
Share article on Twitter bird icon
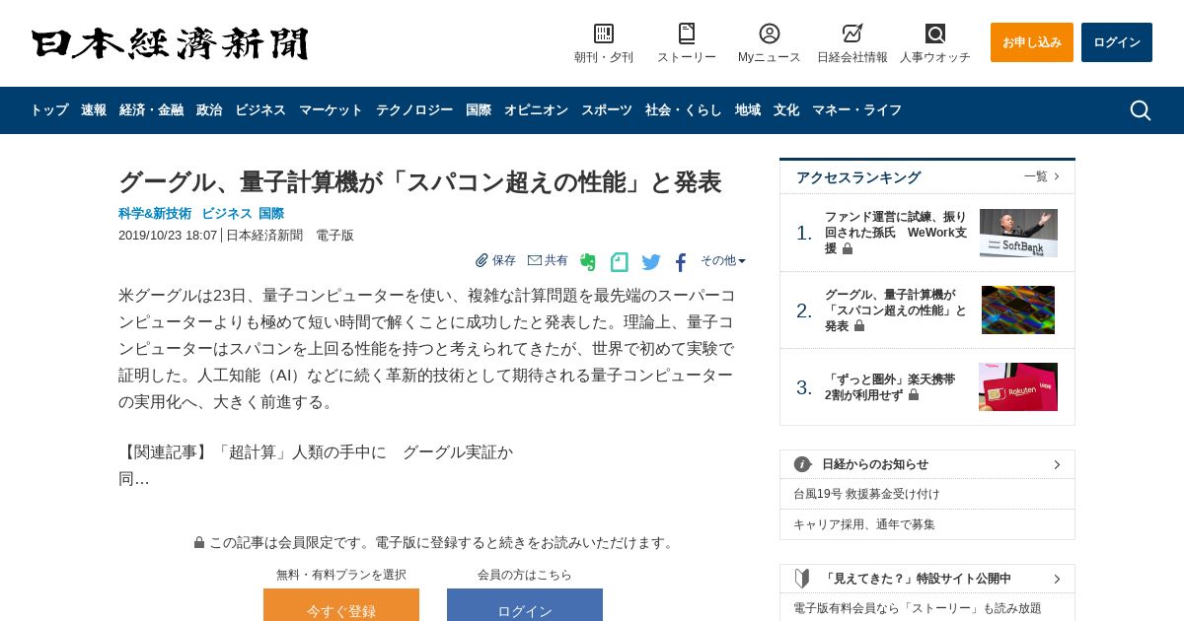pyautogui.click(x=651, y=262)
